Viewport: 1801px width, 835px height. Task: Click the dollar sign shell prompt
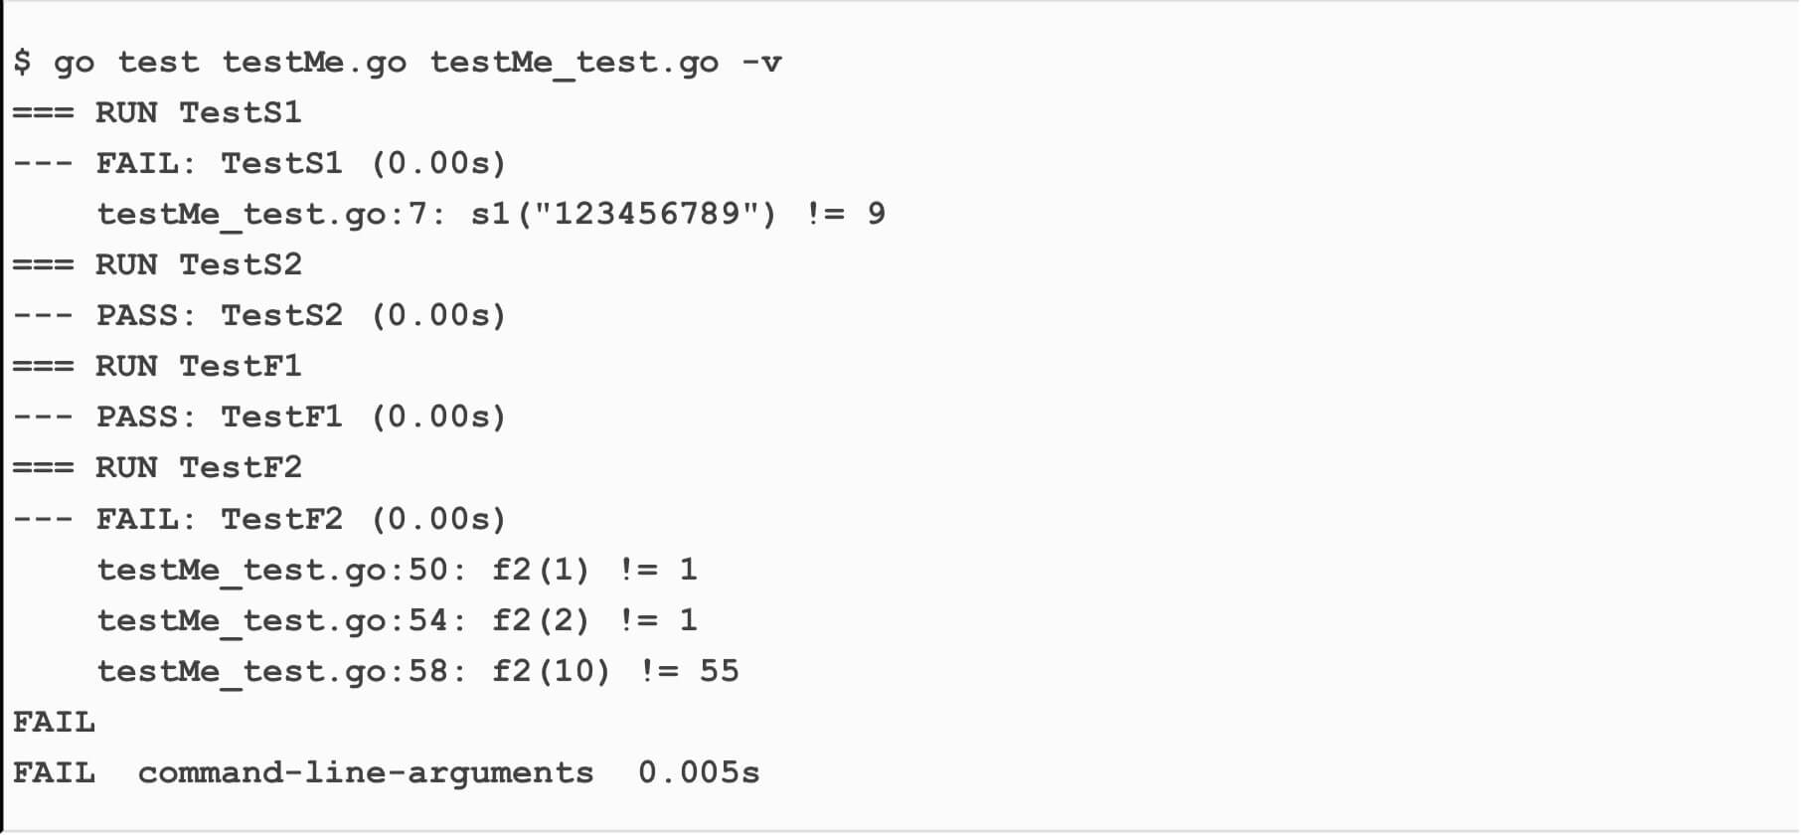(22, 63)
